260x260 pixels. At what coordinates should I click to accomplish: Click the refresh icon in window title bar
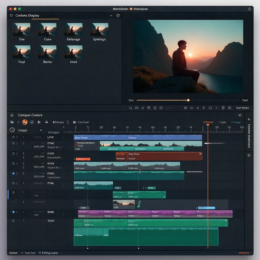(x=249, y=9)
